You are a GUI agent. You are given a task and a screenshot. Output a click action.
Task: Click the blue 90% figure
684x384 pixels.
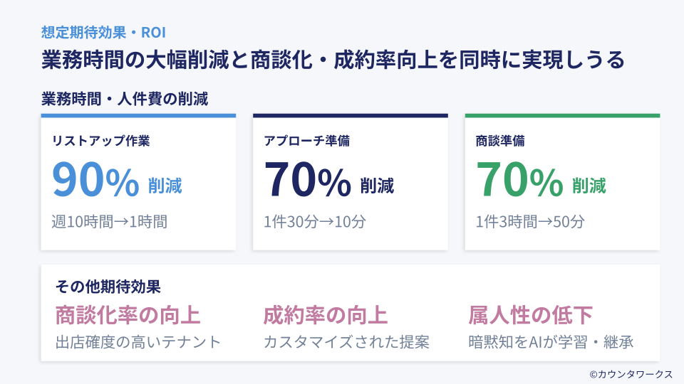point(95,181)
